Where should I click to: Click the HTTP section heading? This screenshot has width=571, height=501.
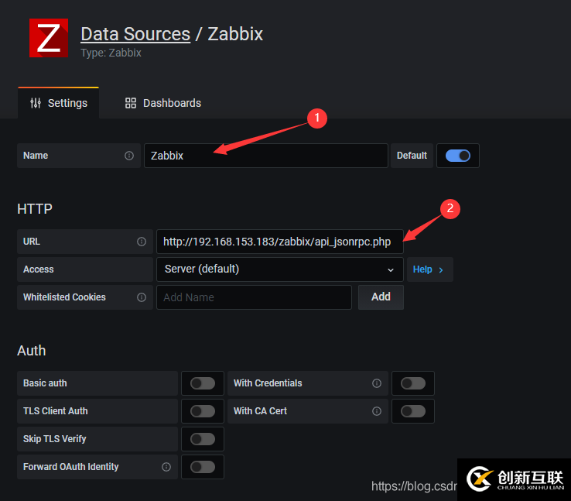(35, 209)
